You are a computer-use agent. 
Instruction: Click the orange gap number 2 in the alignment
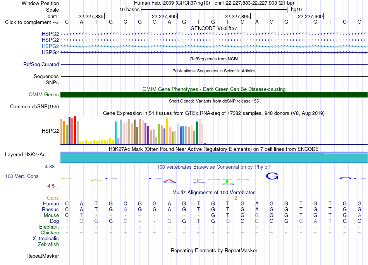coord(236,198)
